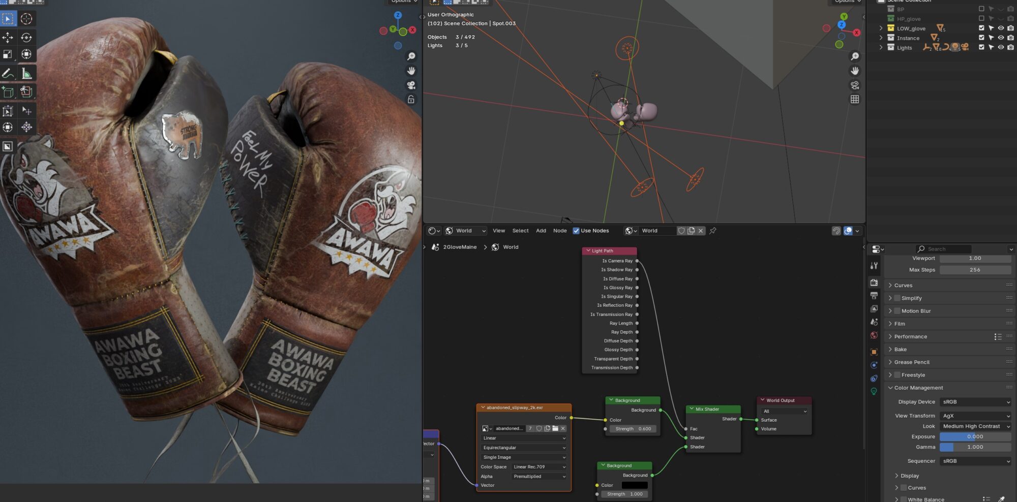Image resolution: width=1017 pixels, height=502 pixels.
Task: Click the camera view icon in right viewport
Action: (x=855, y=85)
